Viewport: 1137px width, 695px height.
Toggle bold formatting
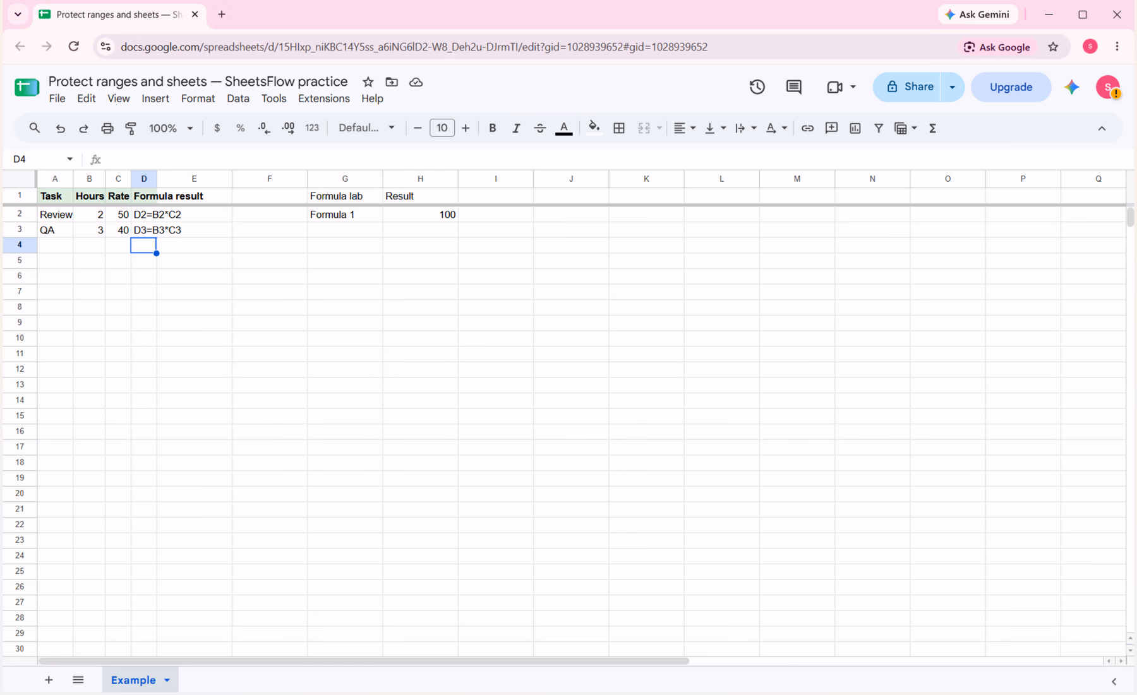point(492,128)
